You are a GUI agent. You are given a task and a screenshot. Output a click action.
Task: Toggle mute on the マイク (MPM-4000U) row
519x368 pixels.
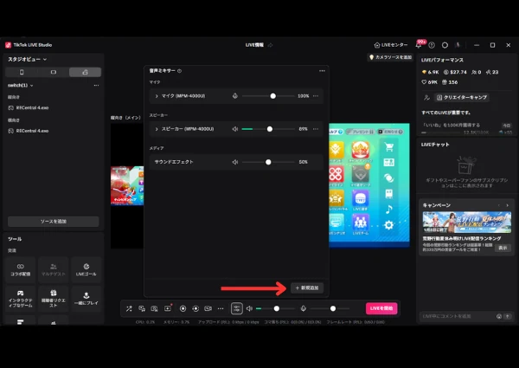235,96
